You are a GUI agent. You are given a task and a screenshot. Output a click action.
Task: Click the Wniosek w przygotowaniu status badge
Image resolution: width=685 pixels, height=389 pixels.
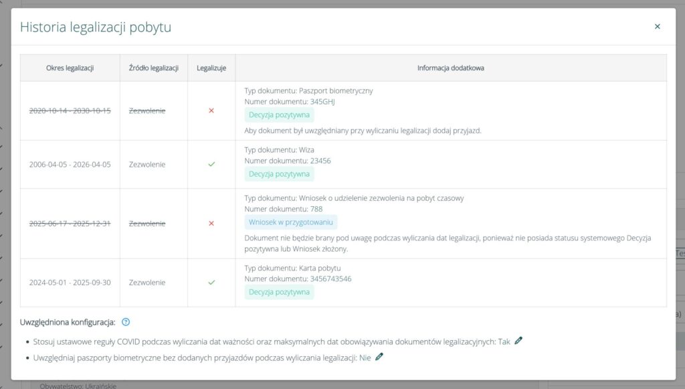point(291,222)
